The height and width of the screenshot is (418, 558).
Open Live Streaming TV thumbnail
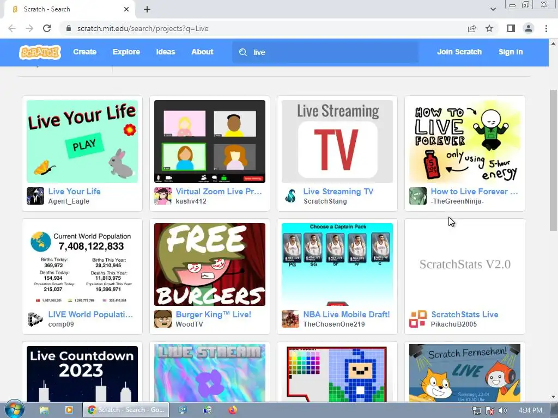tap(337, 142)
